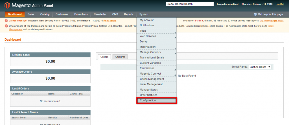Image resolution: width=289 pixels, height=125 pixels.
Task: Open Order Statuses
Action: pos(157,95)
